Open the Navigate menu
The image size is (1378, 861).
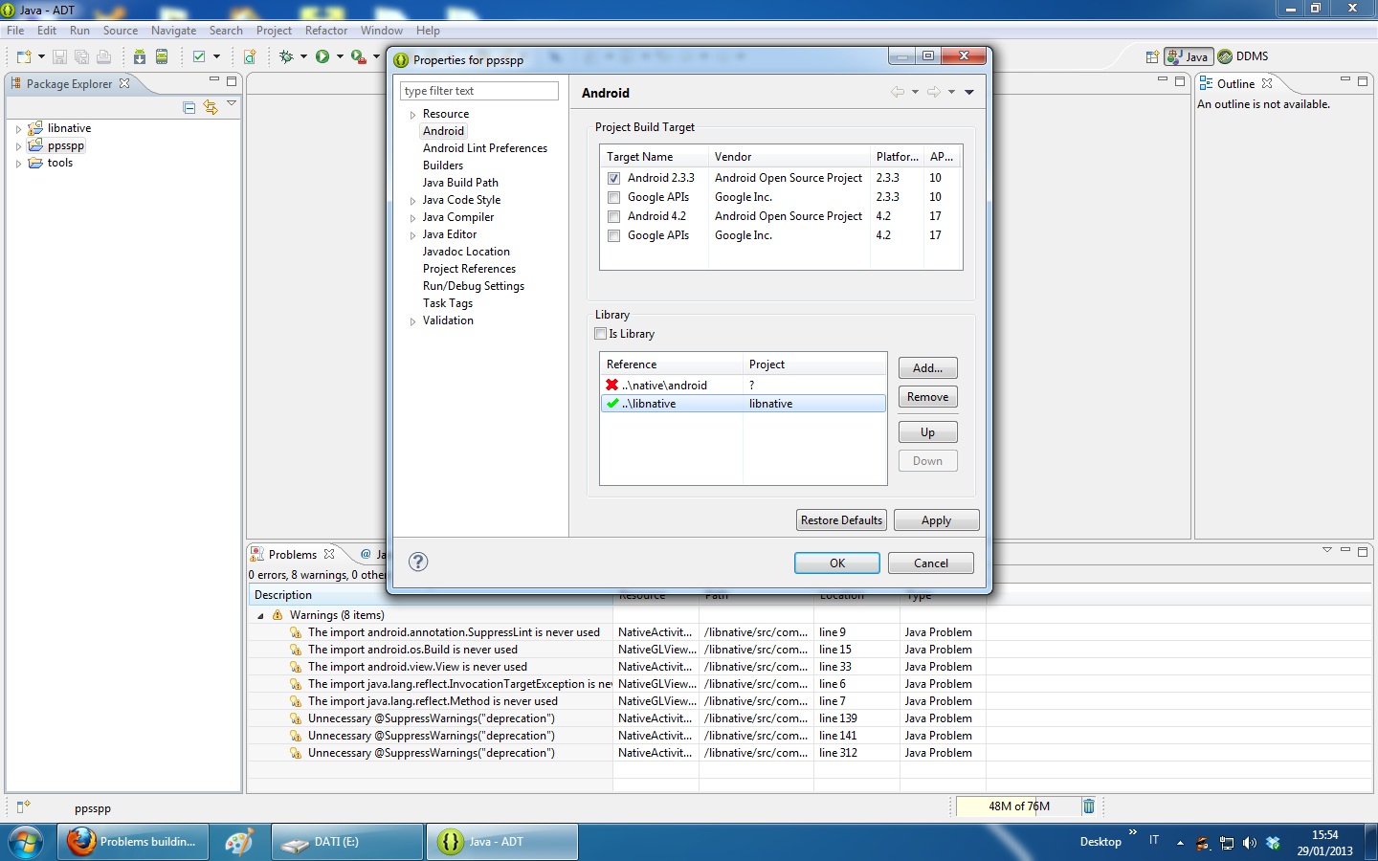(x=173, y=31)
